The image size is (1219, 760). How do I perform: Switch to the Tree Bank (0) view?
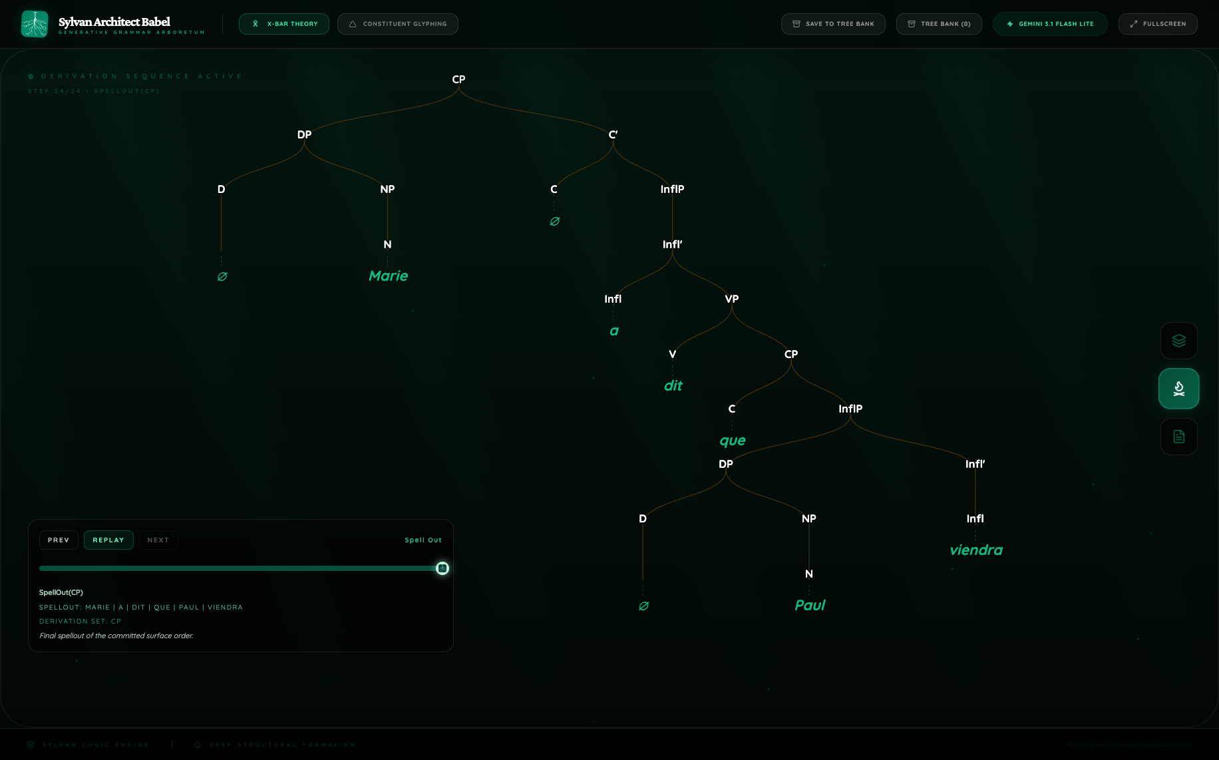click(x=939, y=23)
